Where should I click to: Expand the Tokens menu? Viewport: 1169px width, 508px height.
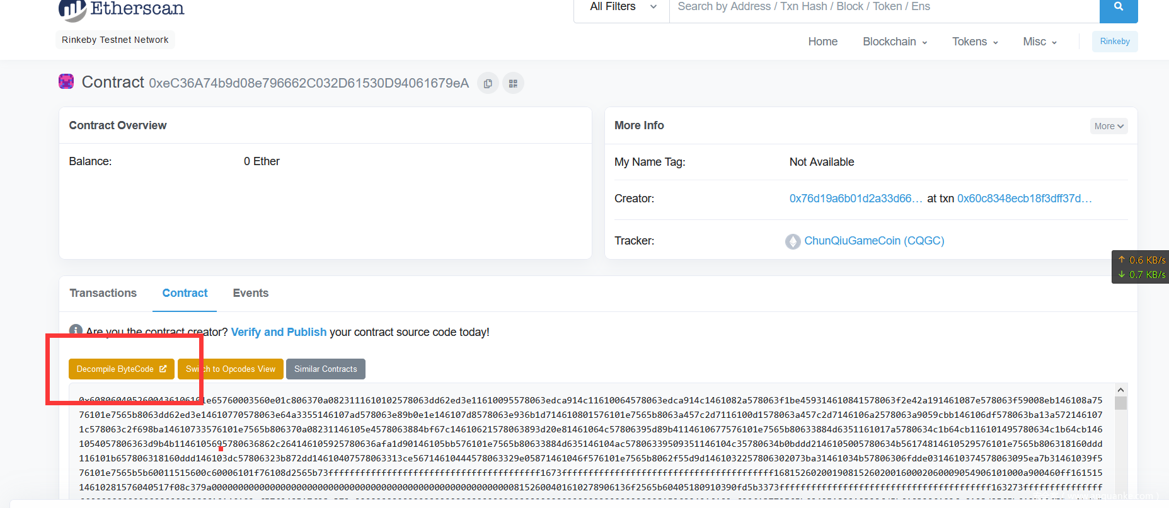click(x=975, y=42)
